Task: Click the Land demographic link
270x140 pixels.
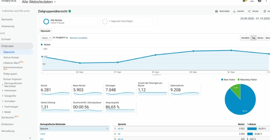Action: coord(42,134)
